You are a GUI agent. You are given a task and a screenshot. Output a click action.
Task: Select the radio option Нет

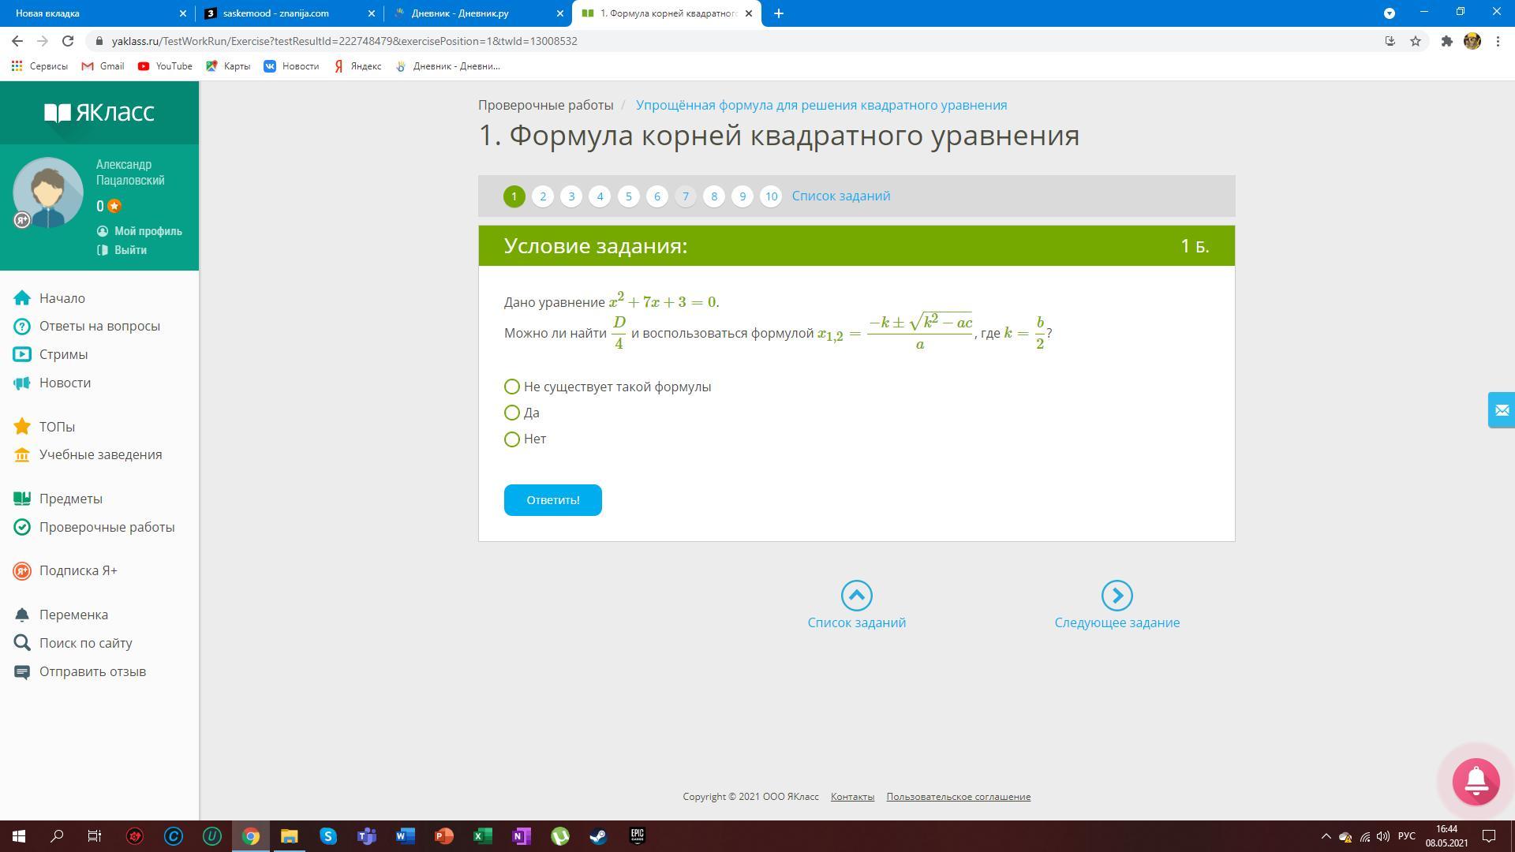[512, 439]
